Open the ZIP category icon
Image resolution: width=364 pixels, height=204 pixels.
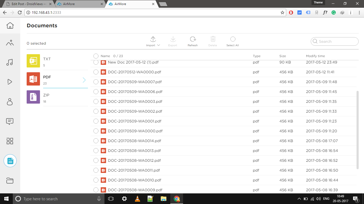coord(33,97)
